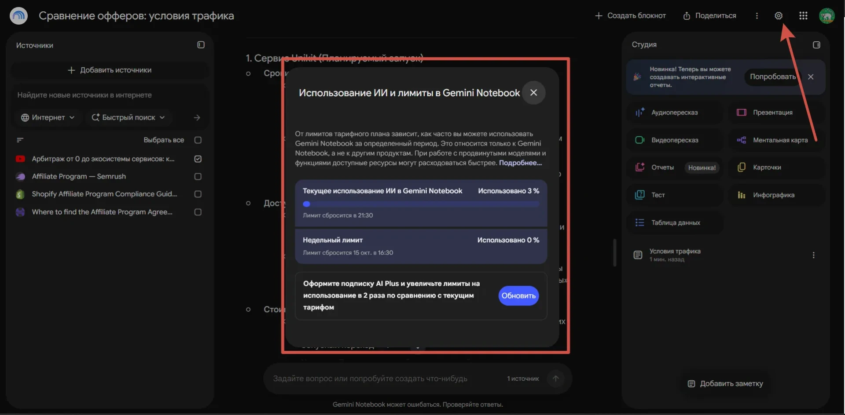The width and height of the screenshot is (845, 415).
Task: Generate a Презентация slide deck
Action: point(777,113)
